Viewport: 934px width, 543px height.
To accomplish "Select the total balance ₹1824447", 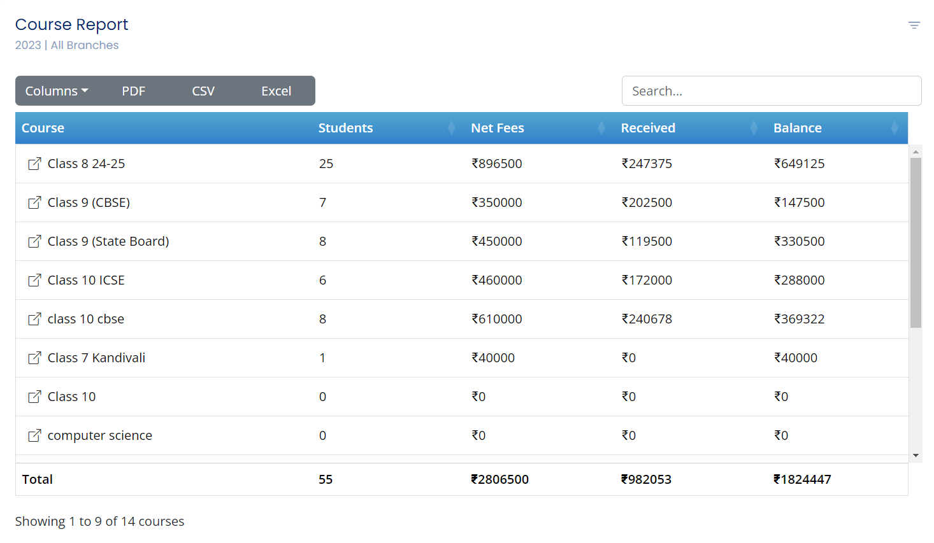I will coord(802,479).
